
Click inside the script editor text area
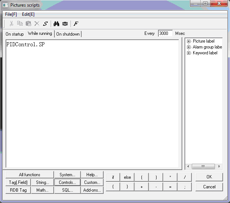(93, 104)
